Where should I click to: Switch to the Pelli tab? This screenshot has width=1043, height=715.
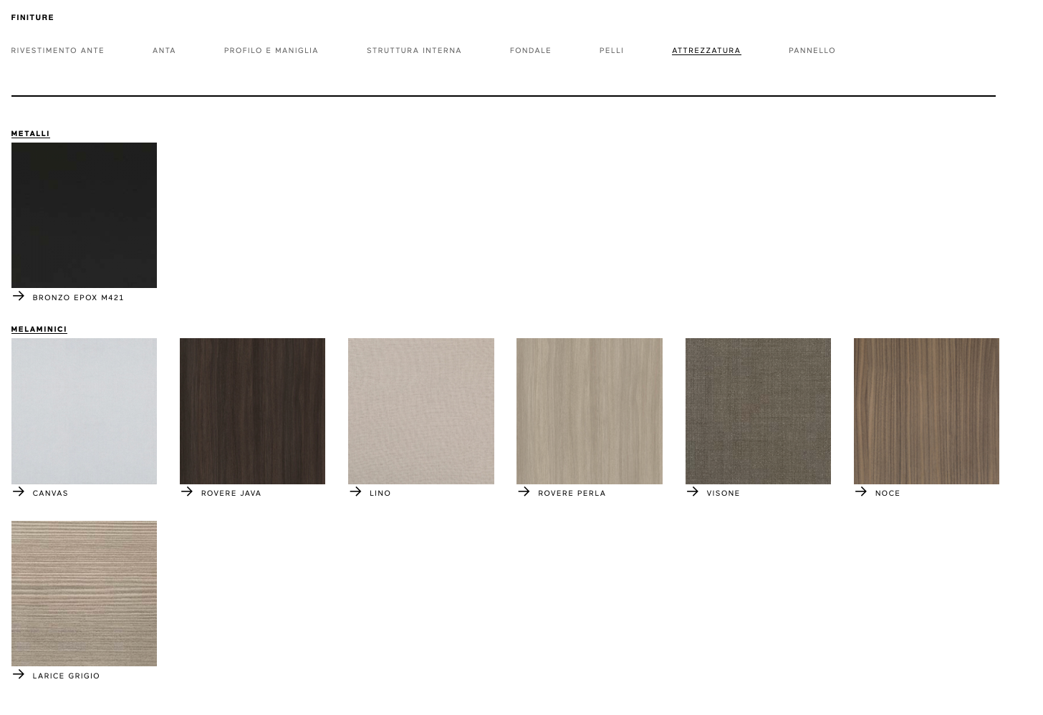(611, 51)
